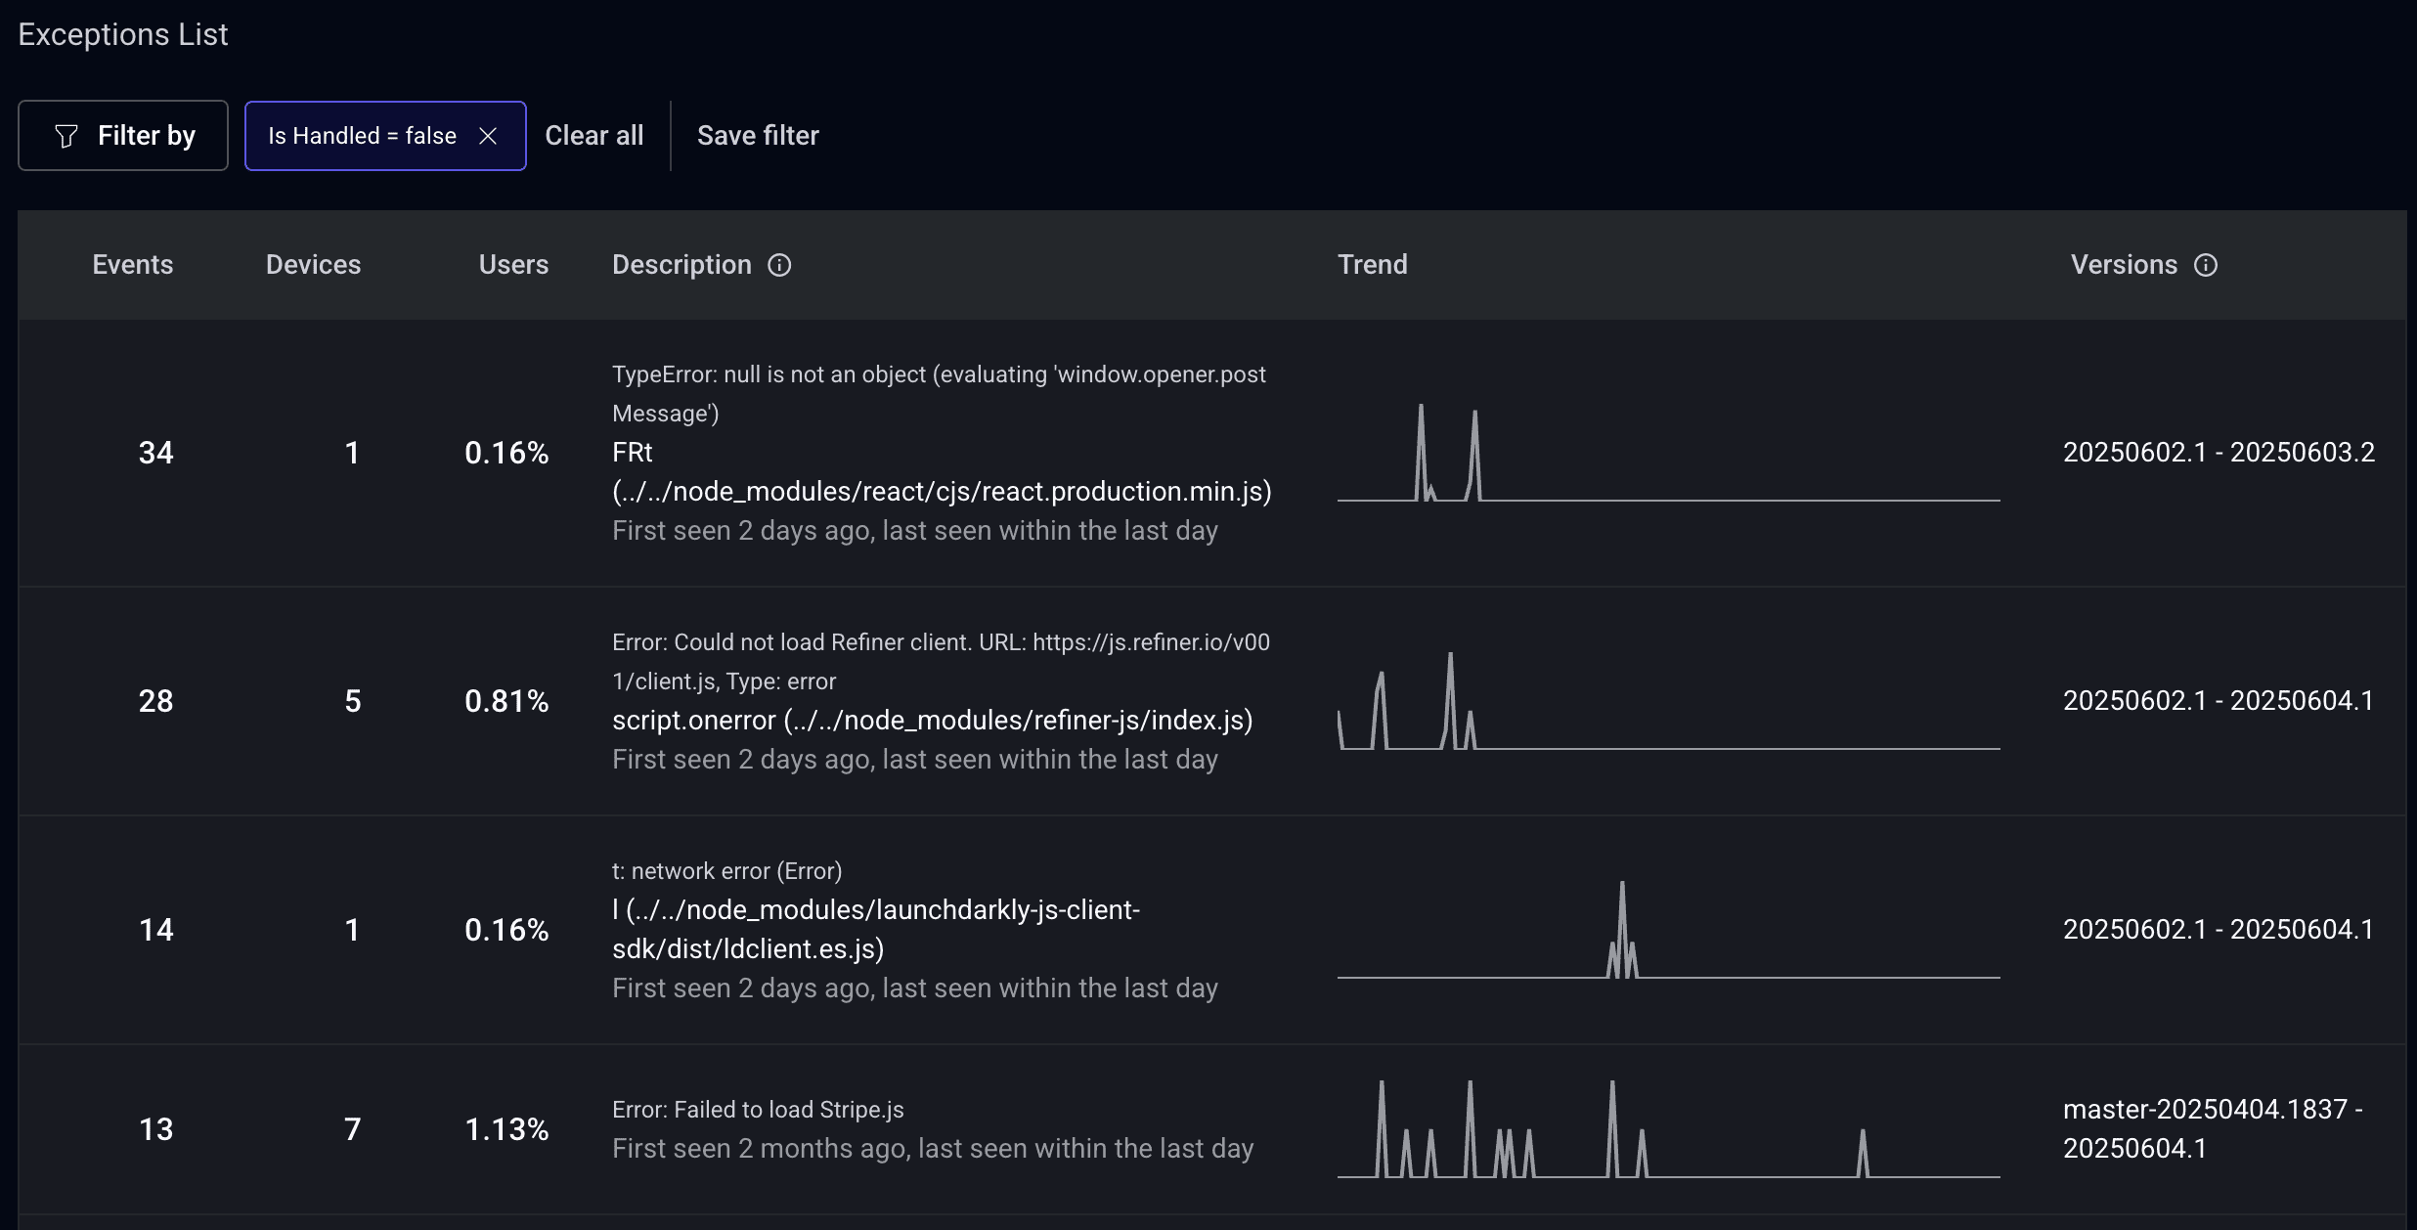2417x1230 pixels.
Task: Click the trend graph for the TypeError row
Action: 1668,453
